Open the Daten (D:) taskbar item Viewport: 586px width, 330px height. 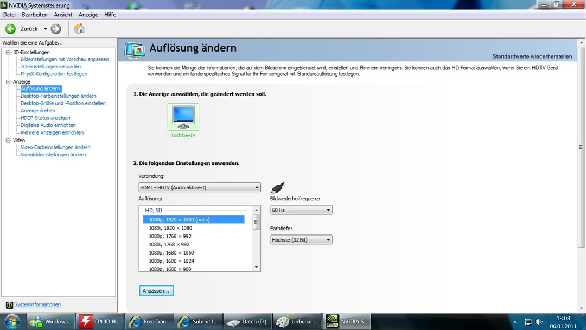(248, 321)
